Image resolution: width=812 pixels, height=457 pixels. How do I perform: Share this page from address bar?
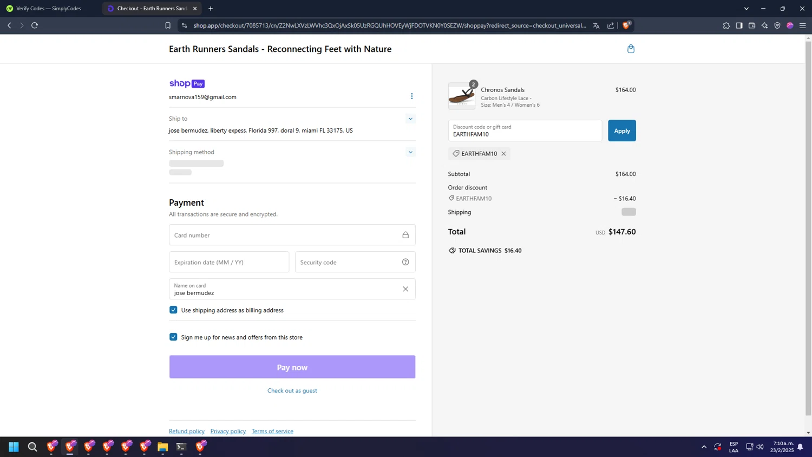click(x=611, y=25)
